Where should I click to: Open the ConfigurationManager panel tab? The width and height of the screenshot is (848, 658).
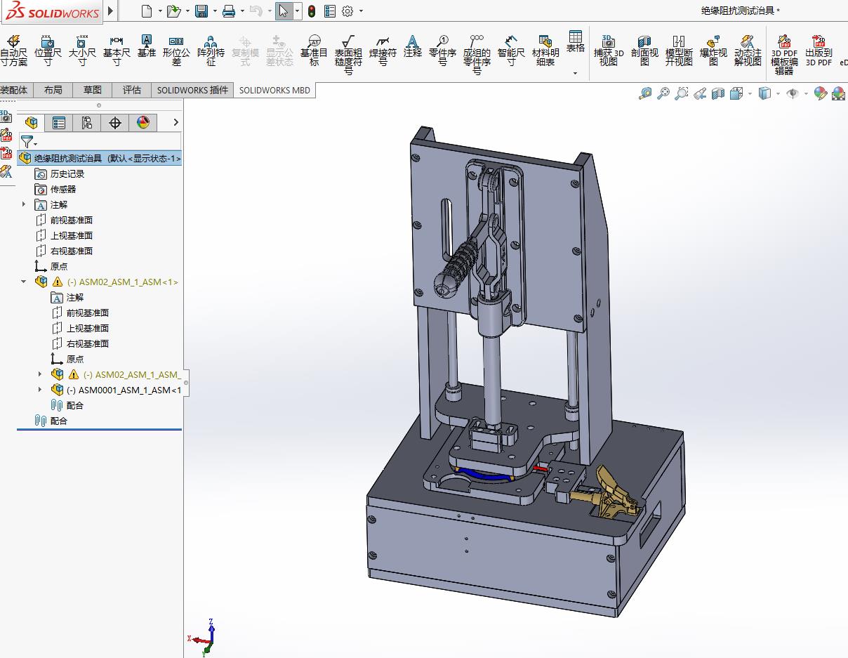(x=87, y=123)
